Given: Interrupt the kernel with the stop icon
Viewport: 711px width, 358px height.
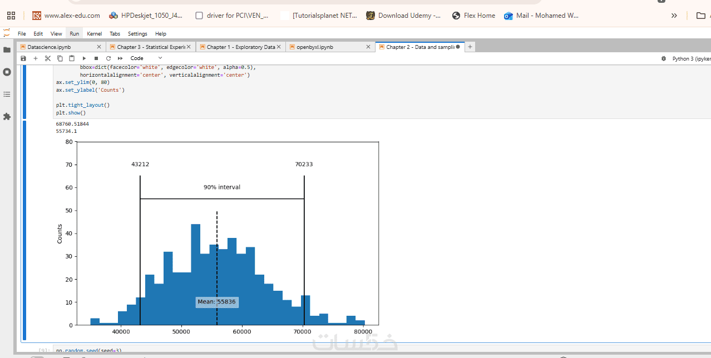Looking at the screenshot, I should [96, 58].
